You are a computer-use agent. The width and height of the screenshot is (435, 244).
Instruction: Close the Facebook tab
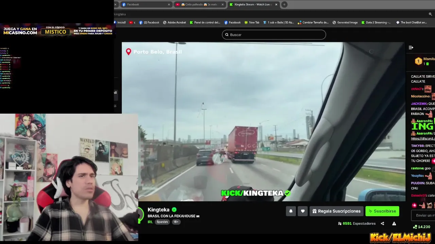click(169, 4)
